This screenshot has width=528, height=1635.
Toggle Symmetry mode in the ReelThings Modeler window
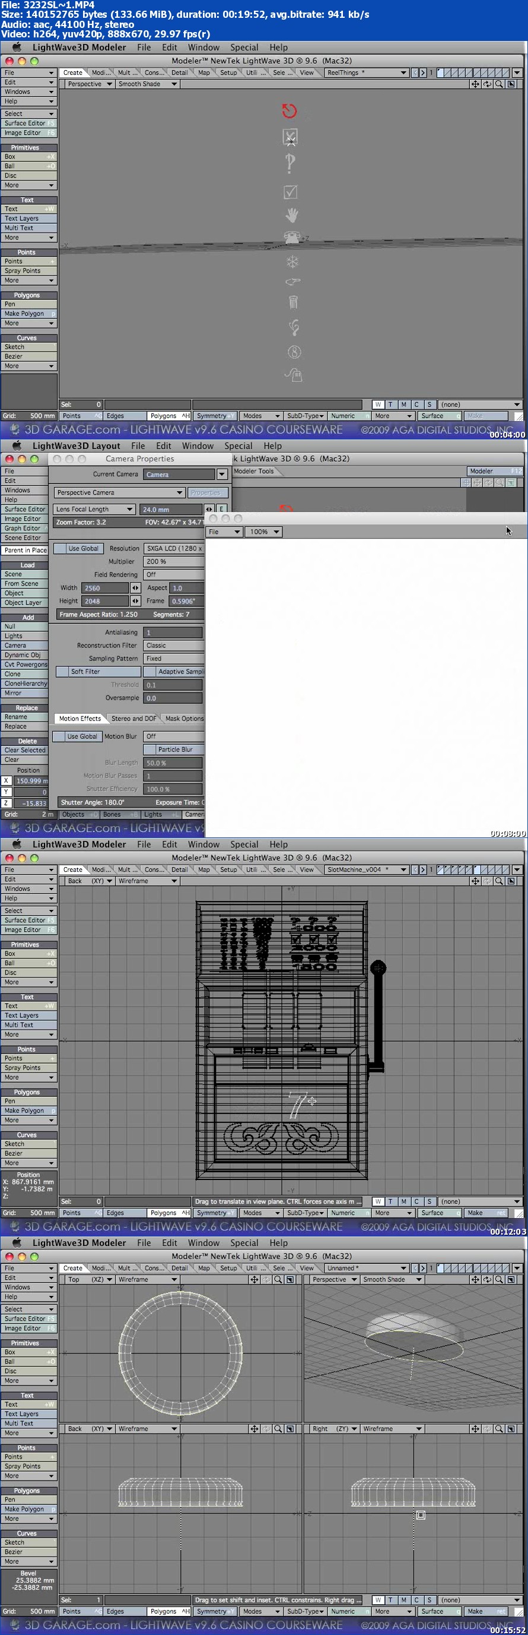pyautogui.click(x=215, y=416)
